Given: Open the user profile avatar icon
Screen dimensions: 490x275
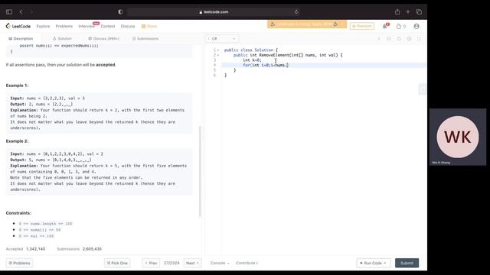Looking at the screenshot, I should coord(416,26).
